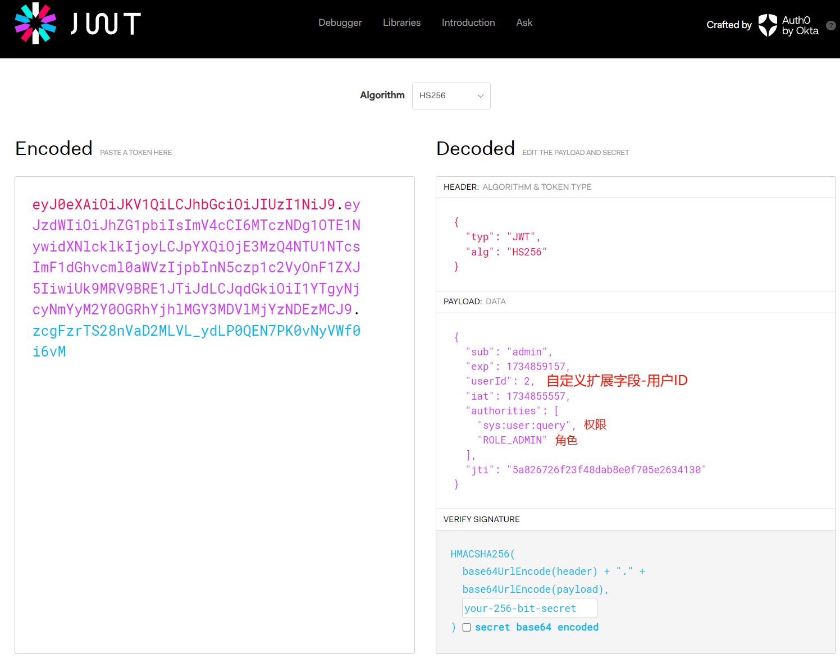The image size is (840, 663).
Task: Click the colorful JWT pinwheel logo icon
Action: click(x=35, y=23)
